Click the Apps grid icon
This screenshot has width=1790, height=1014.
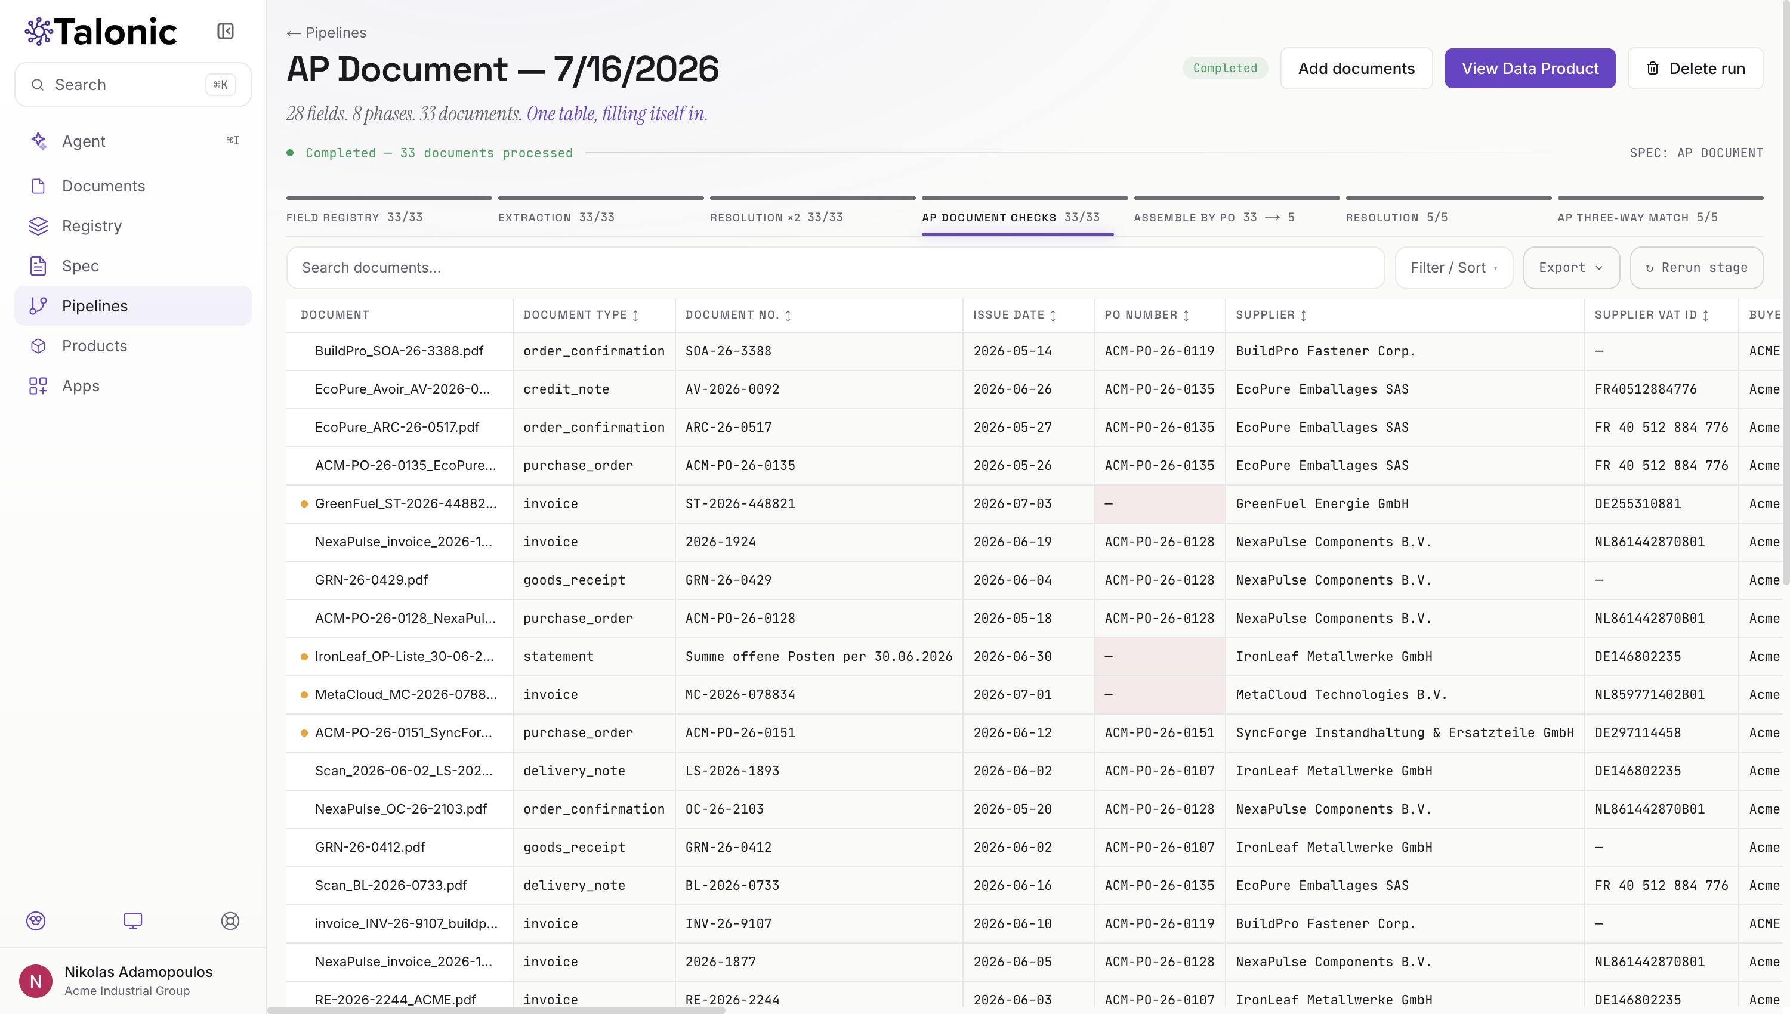(x=38, y=386)
